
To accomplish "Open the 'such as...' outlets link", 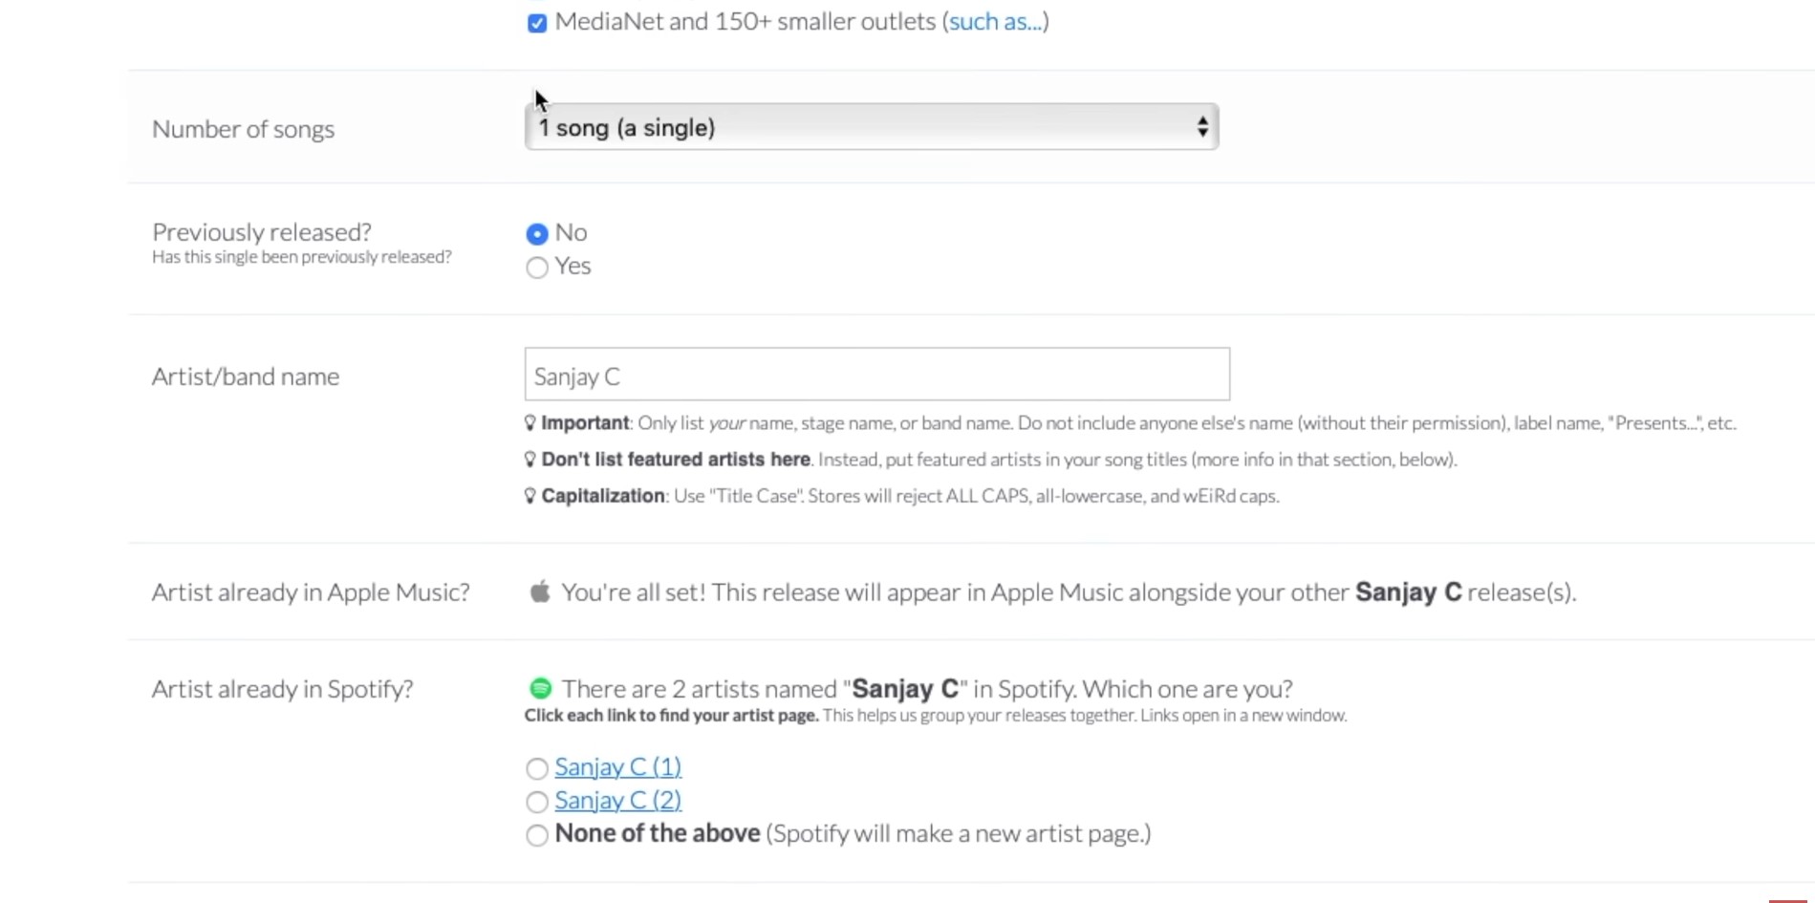I will [996, 21].
